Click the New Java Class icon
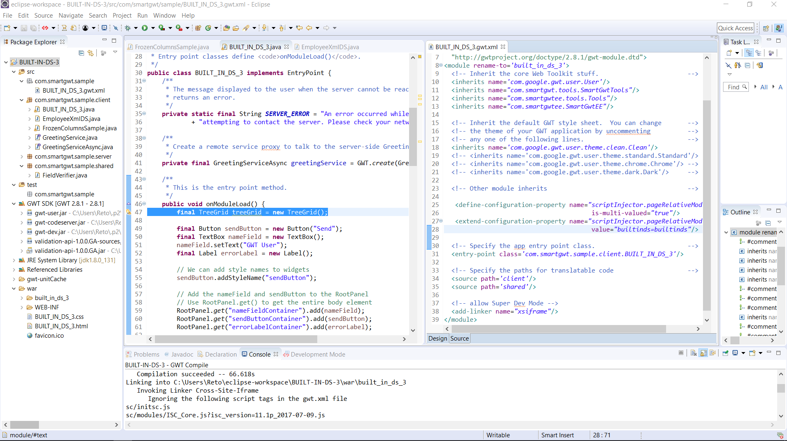 pyautogui.click(x=208, y=28)
